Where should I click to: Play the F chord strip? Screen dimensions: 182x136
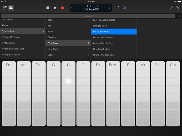tap(83, 94)
